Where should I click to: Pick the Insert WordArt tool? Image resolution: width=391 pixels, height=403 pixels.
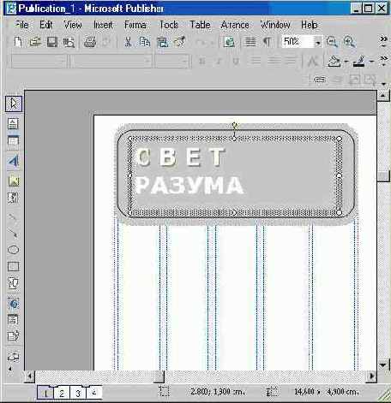(x=13, y=161)
